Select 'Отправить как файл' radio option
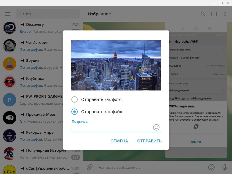 coord(75,112)
